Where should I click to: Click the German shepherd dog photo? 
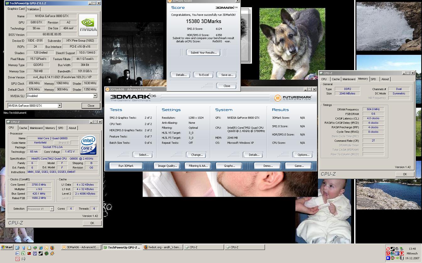(292, 44)
